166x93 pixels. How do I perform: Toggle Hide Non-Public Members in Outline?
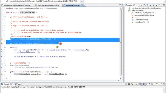(x=153, y=5)
